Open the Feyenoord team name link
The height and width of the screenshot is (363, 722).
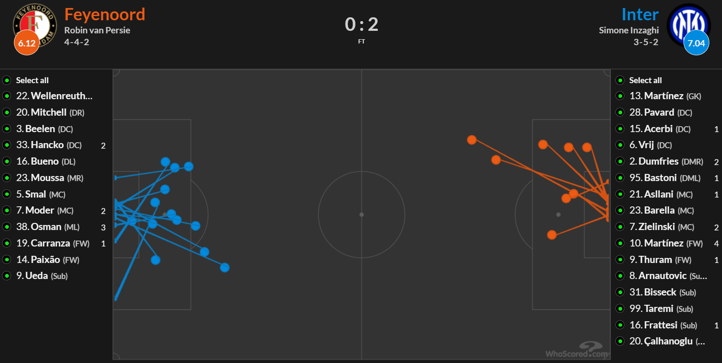click(x=104, y=14)
